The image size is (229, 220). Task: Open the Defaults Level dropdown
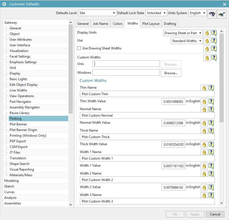click(97, 13)
